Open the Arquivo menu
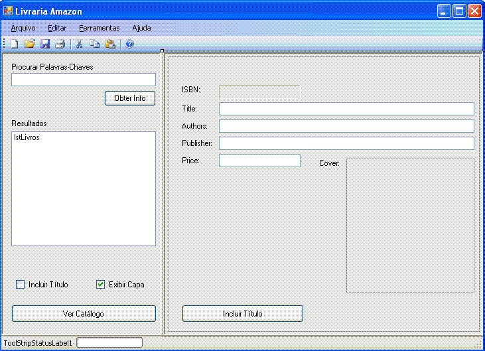Screen dimensions: 485x351 click(x=23, y=28)
